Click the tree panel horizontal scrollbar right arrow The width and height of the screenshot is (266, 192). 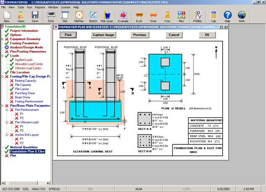pos(48,183)
